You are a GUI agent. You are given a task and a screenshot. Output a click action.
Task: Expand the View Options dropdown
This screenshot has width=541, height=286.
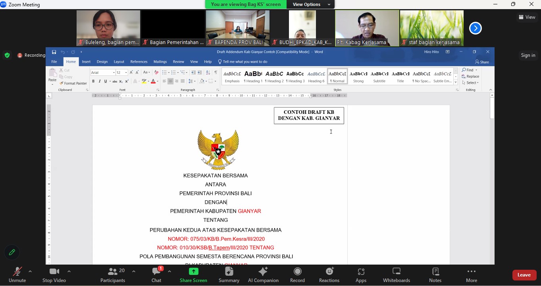311,4
